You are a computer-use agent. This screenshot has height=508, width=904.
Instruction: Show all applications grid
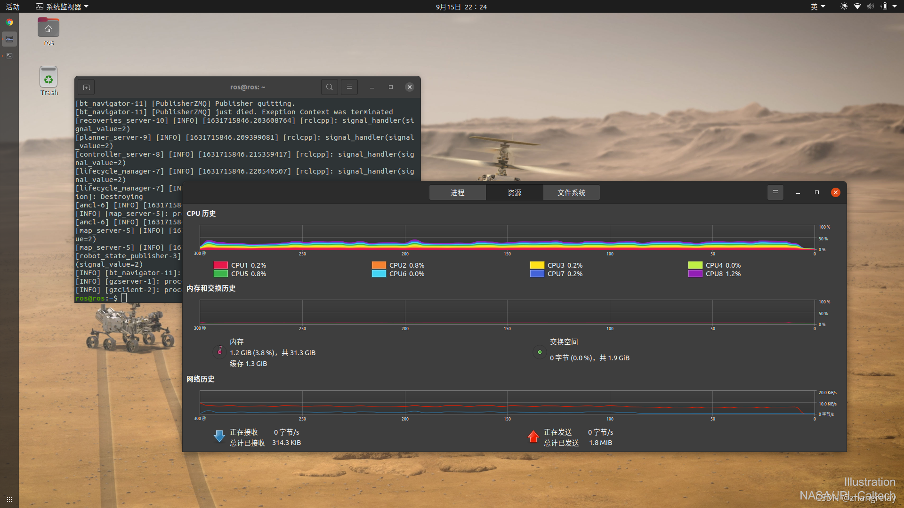coord(9,499)
